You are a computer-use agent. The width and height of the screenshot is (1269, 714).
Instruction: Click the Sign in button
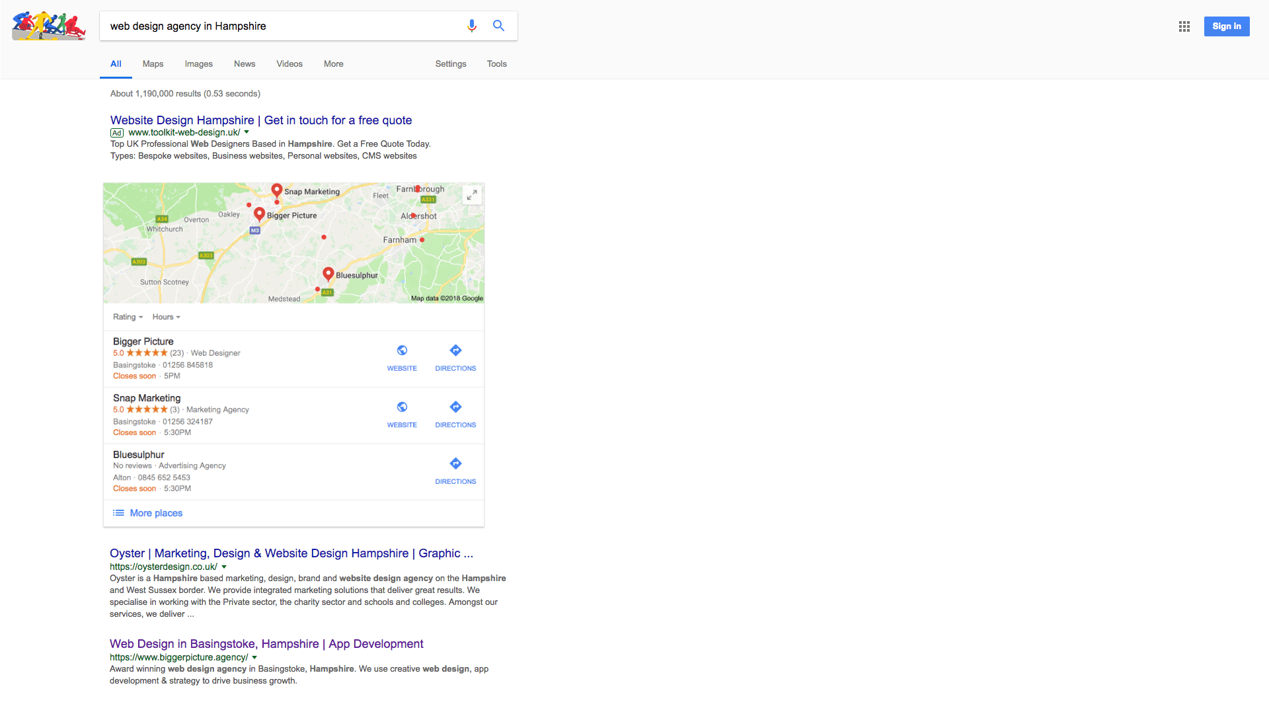point(1227,26)
